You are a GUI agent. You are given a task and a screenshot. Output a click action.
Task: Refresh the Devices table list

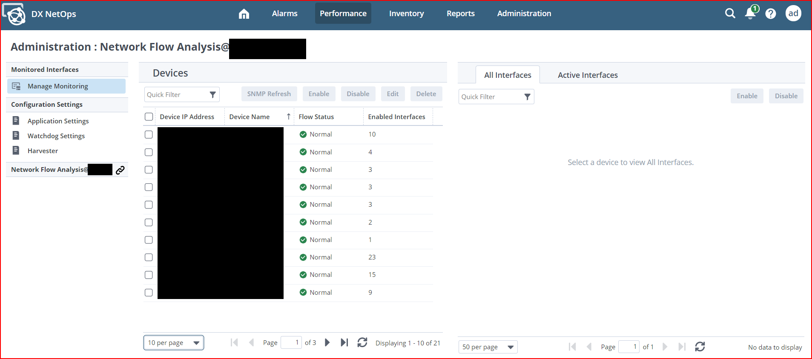(362, 342)
